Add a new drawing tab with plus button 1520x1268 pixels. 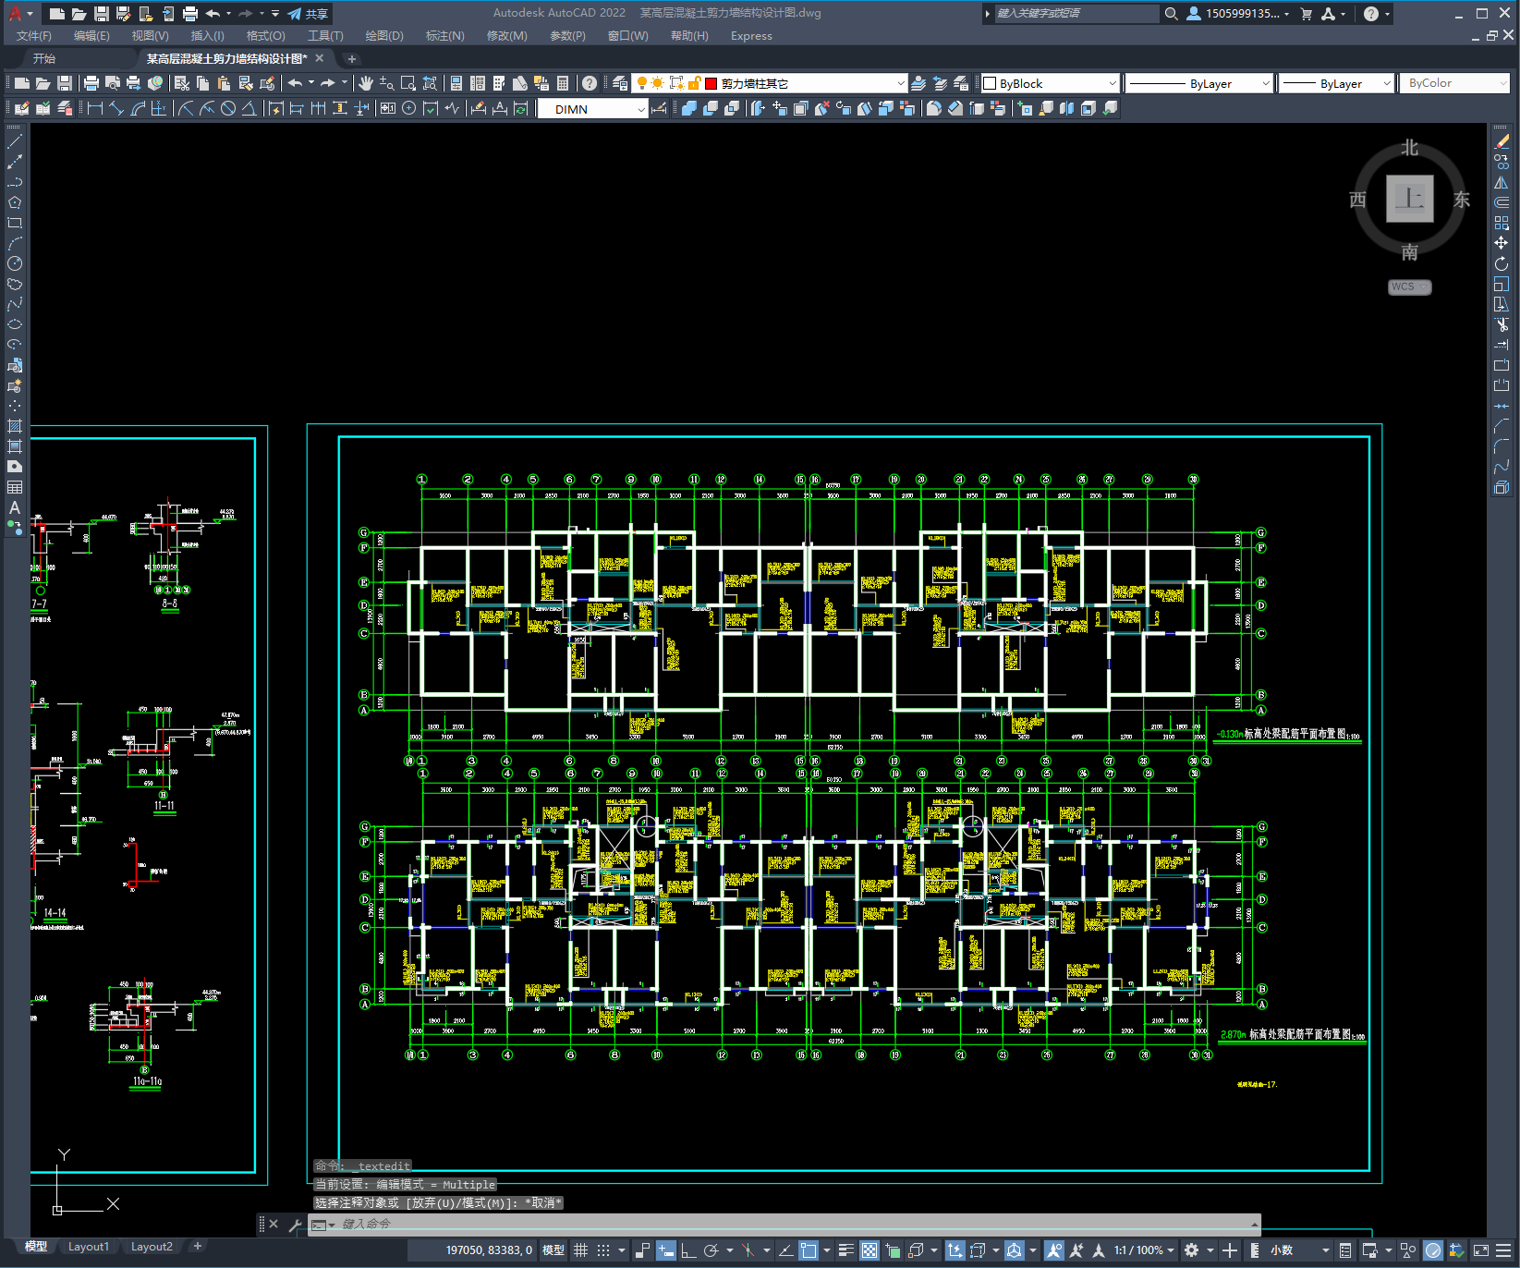pyautogui.click(x=351, y=58)
